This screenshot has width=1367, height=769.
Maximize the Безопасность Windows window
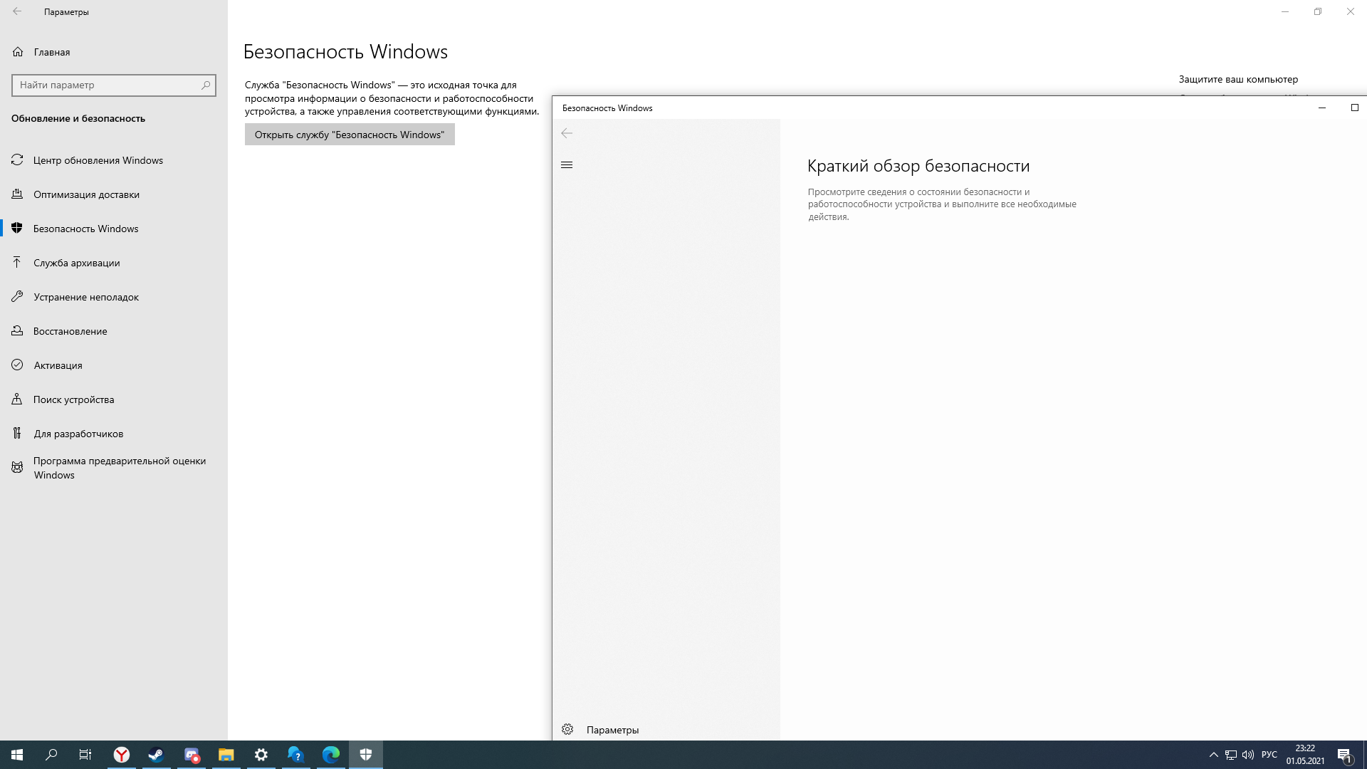pyautogui.click(x=1354, y=108)
